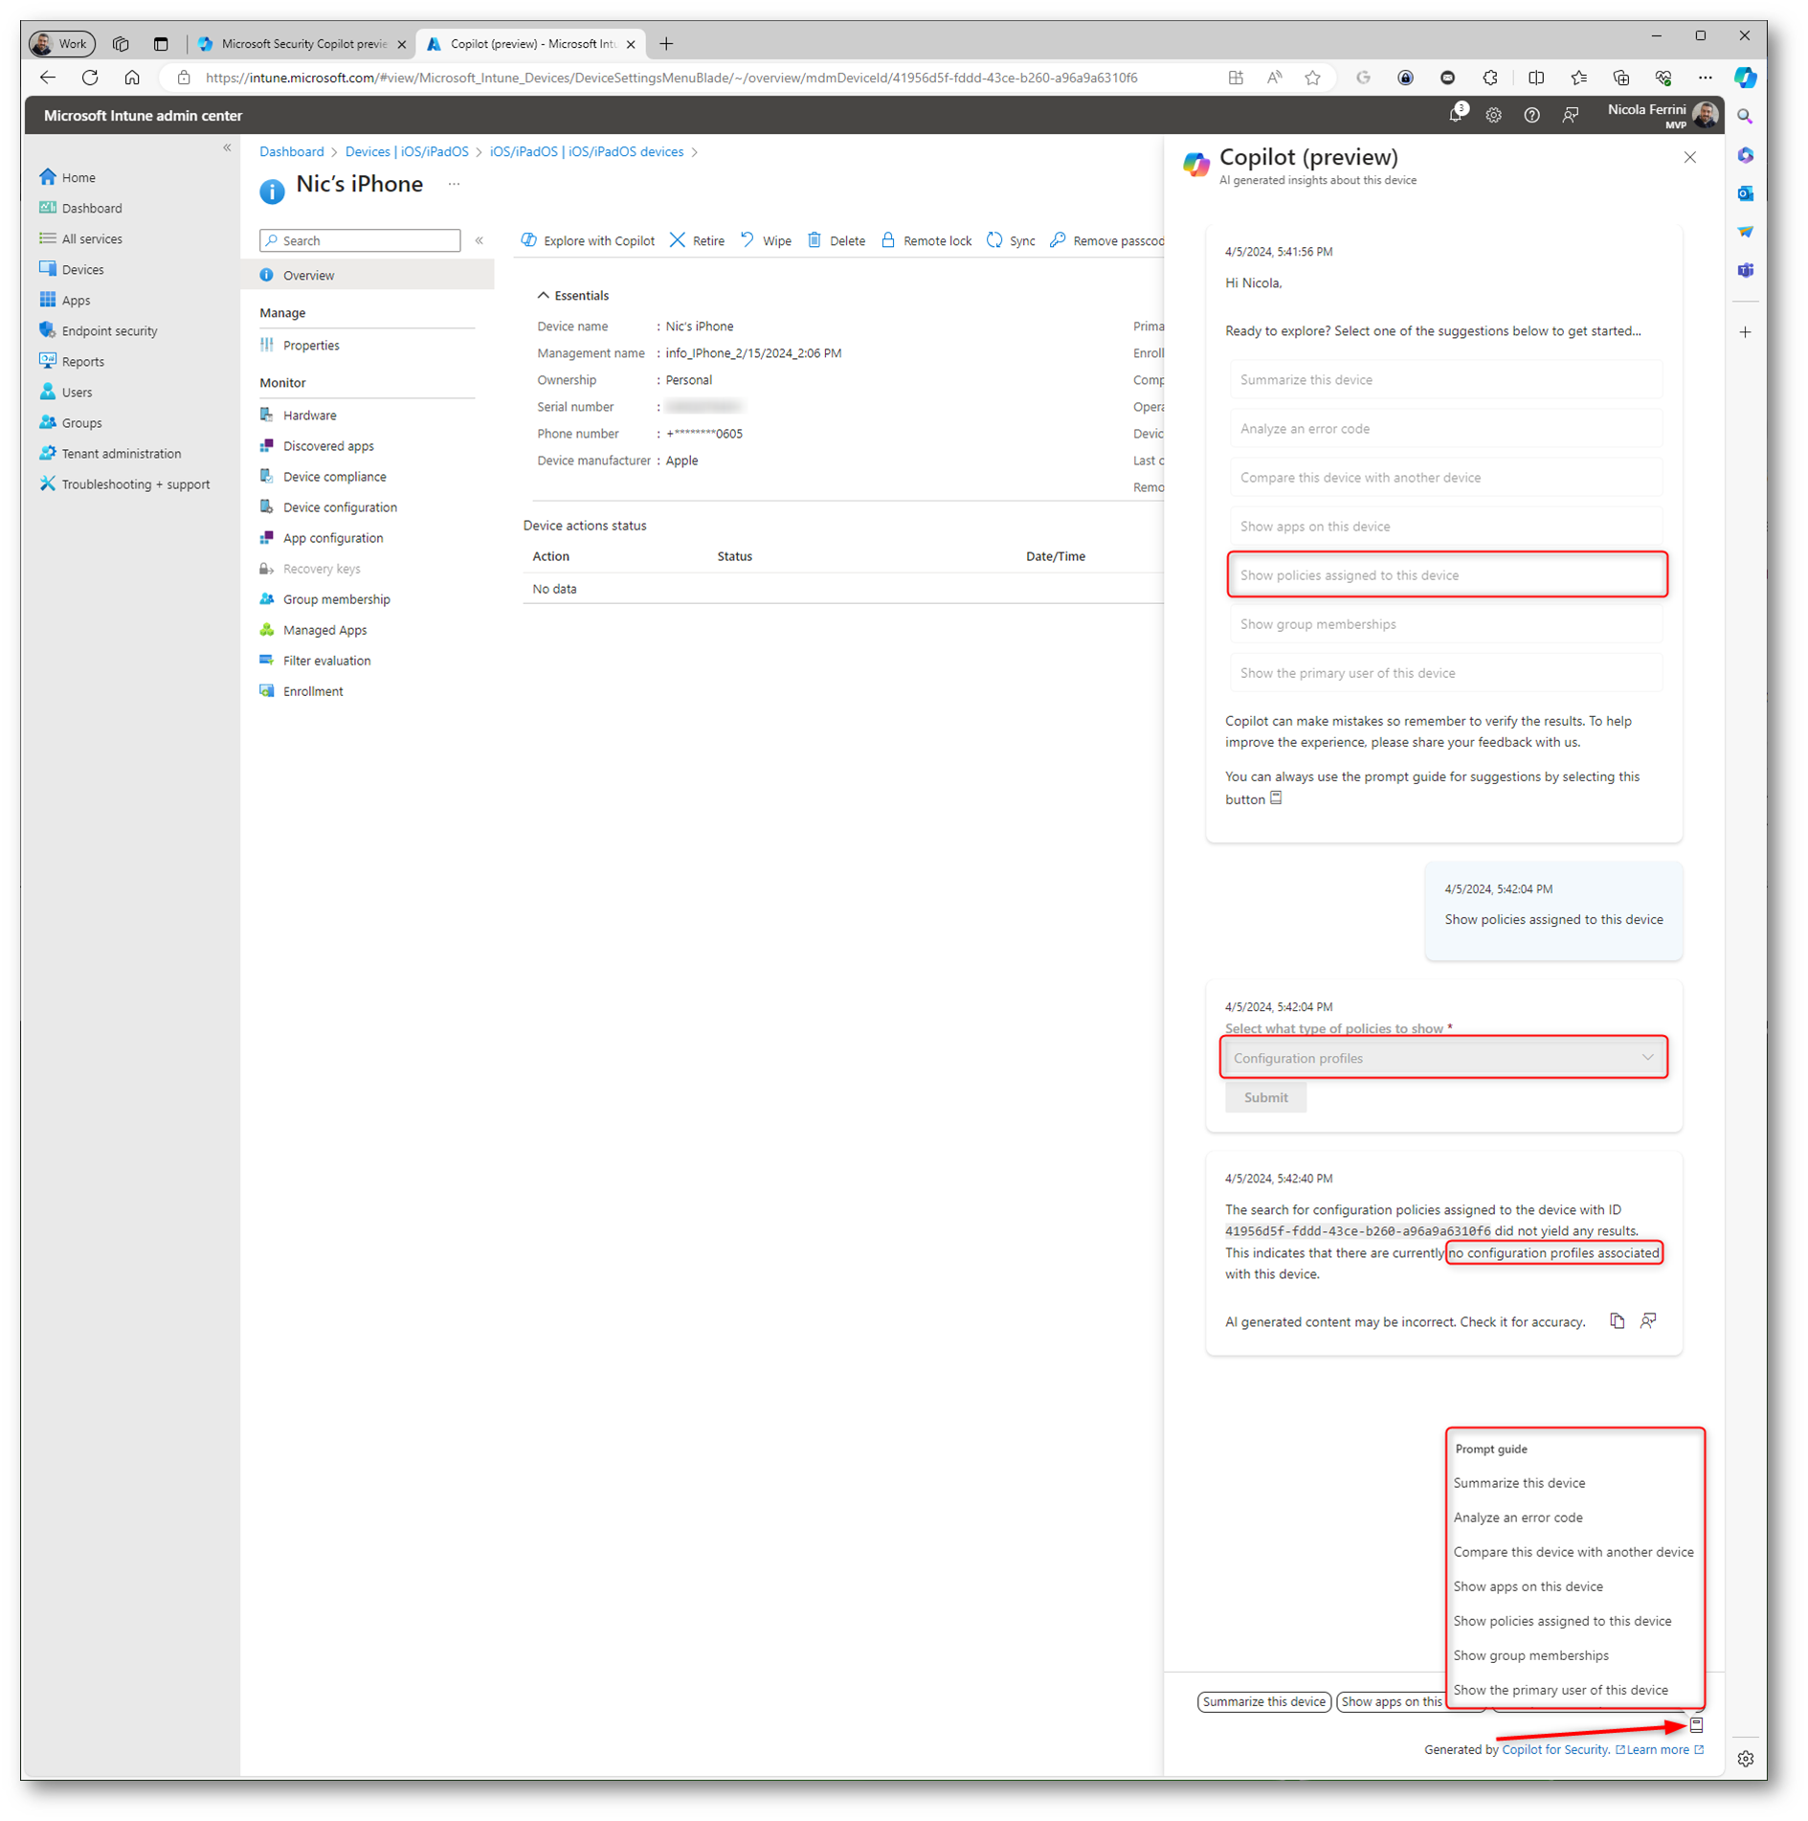Open the feedback icon in header
Image resolution: width=1808 pixels, height=1821 pixels.
pyautogui.click(x=1570, y=115)
